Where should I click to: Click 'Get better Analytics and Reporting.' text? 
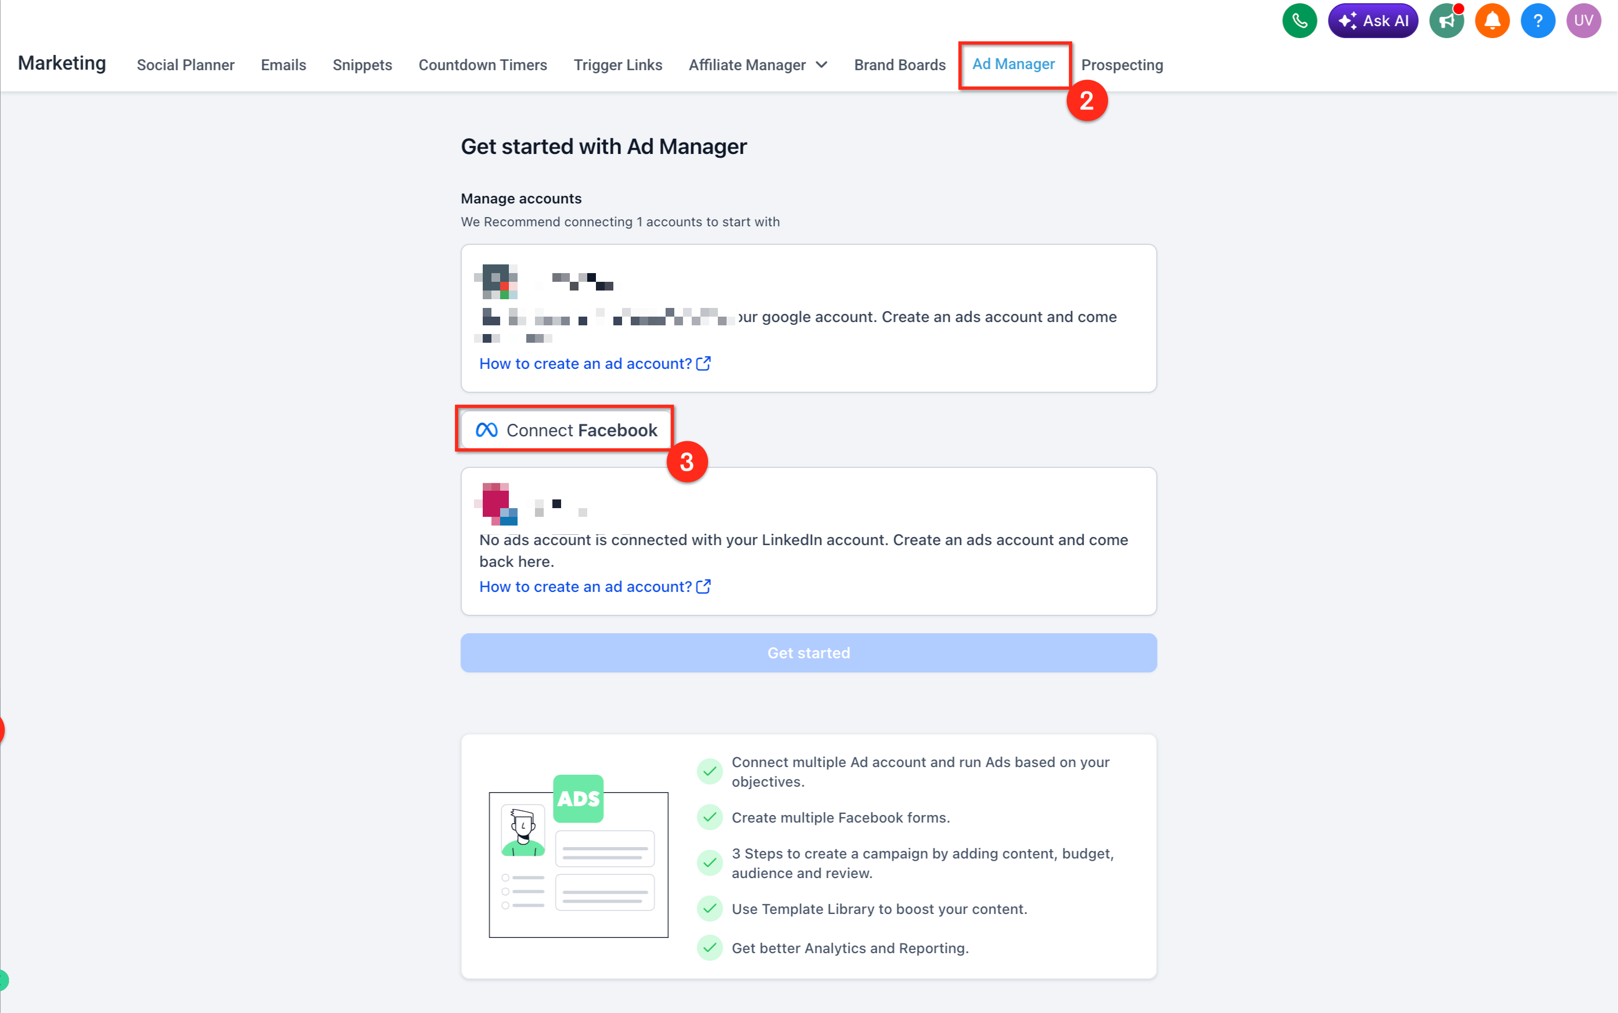(850, 948)
